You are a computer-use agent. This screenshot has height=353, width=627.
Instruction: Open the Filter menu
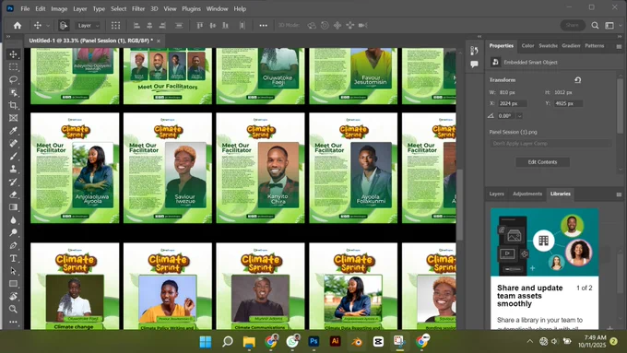pos(138,9)
